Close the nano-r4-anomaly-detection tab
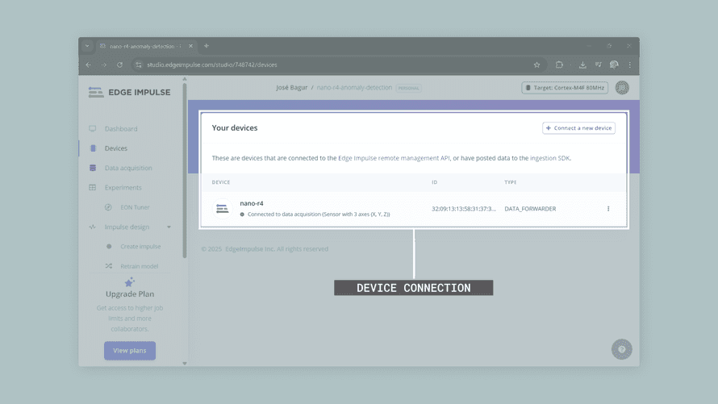718x404 pixels. coord(190,46)
